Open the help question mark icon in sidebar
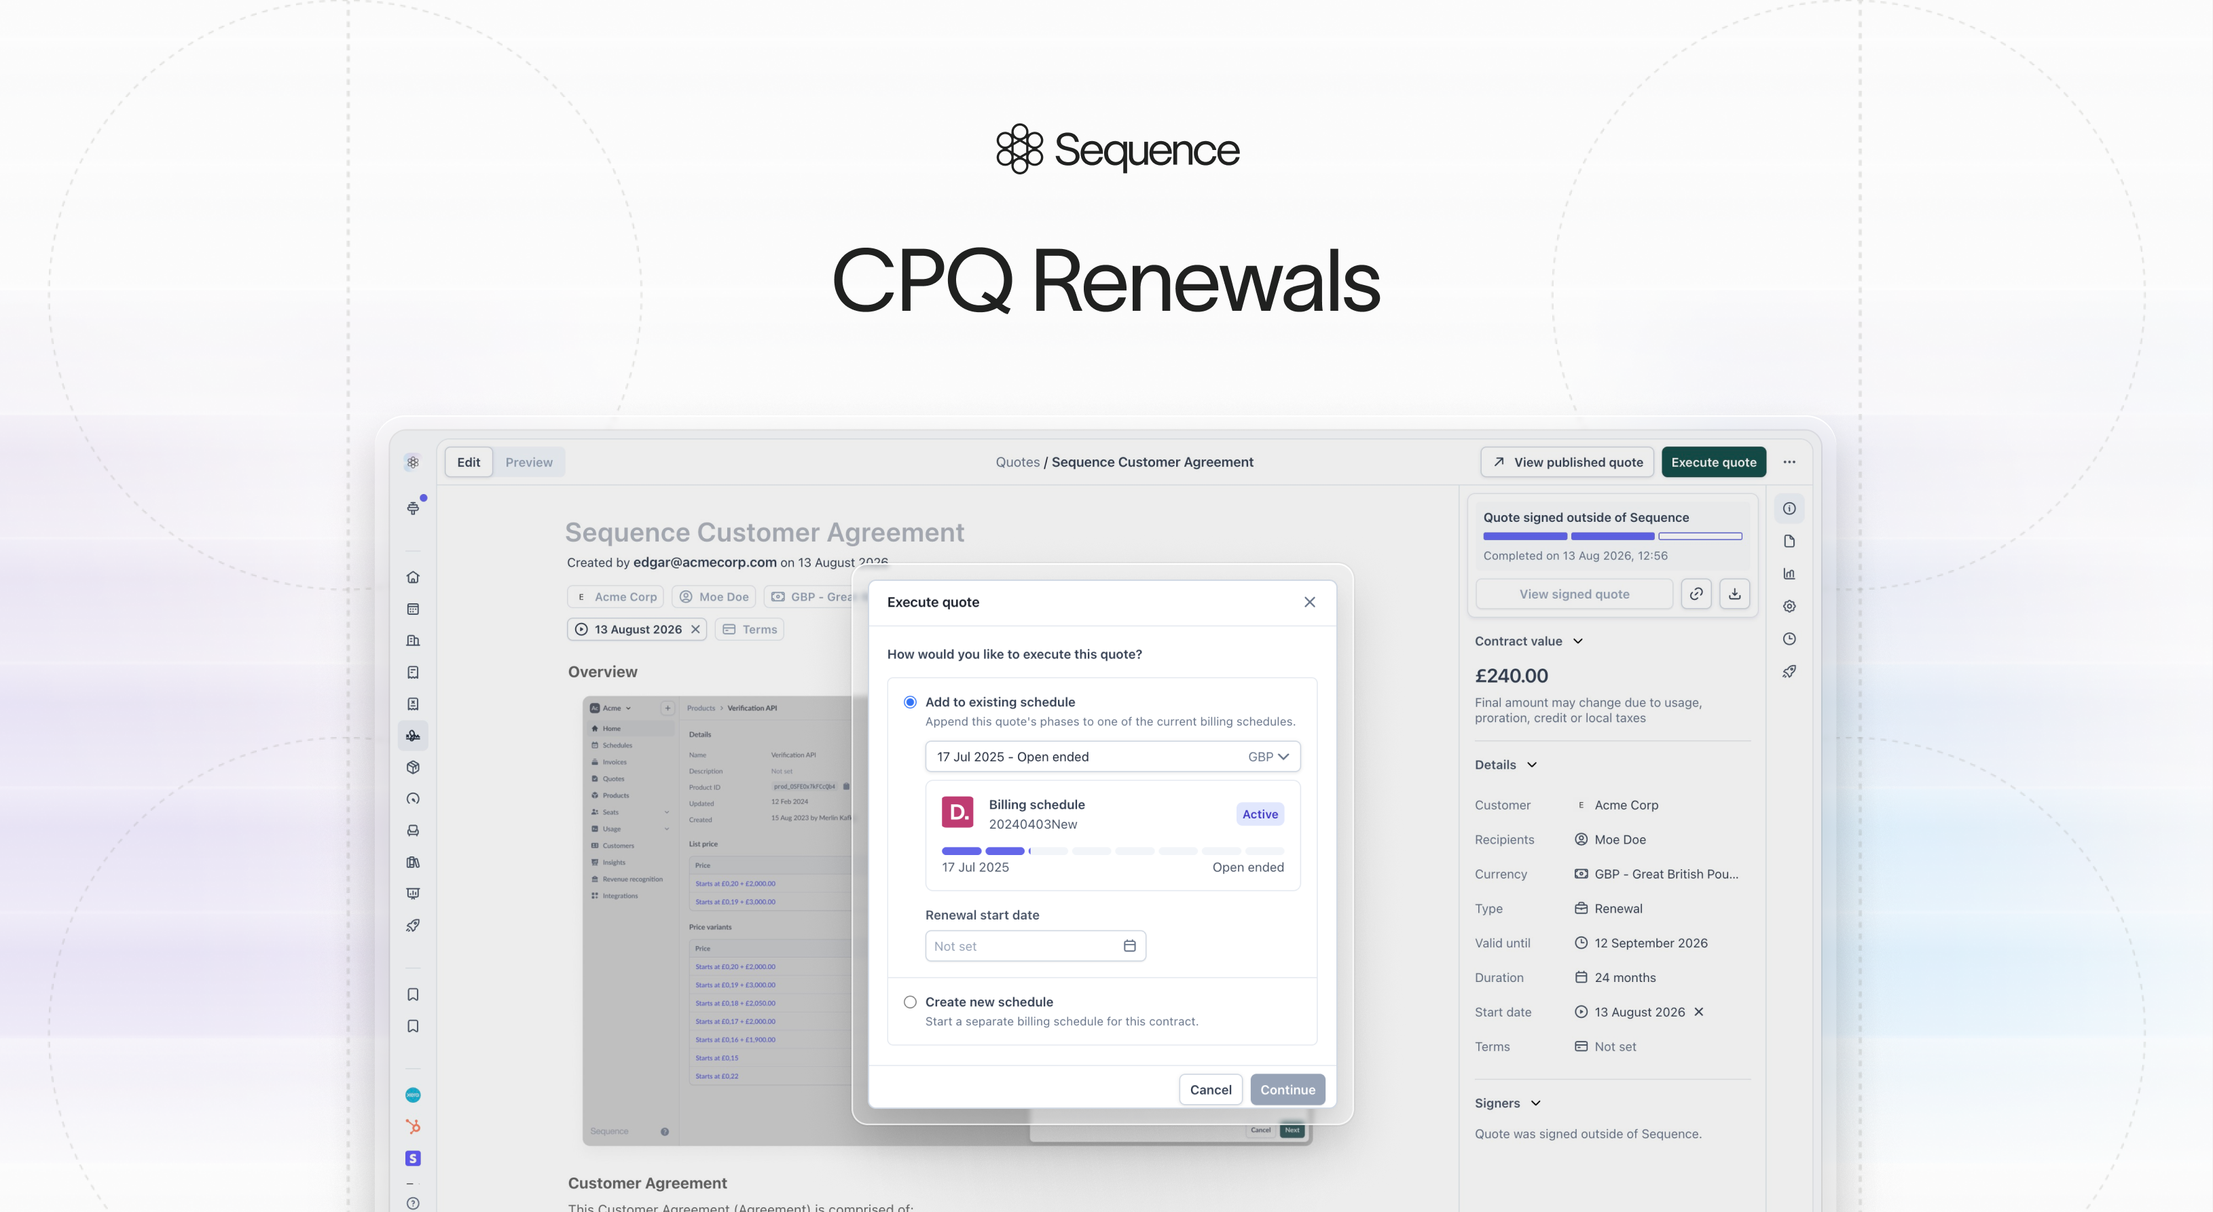 pyautogui.click(x=414, y=1202)
